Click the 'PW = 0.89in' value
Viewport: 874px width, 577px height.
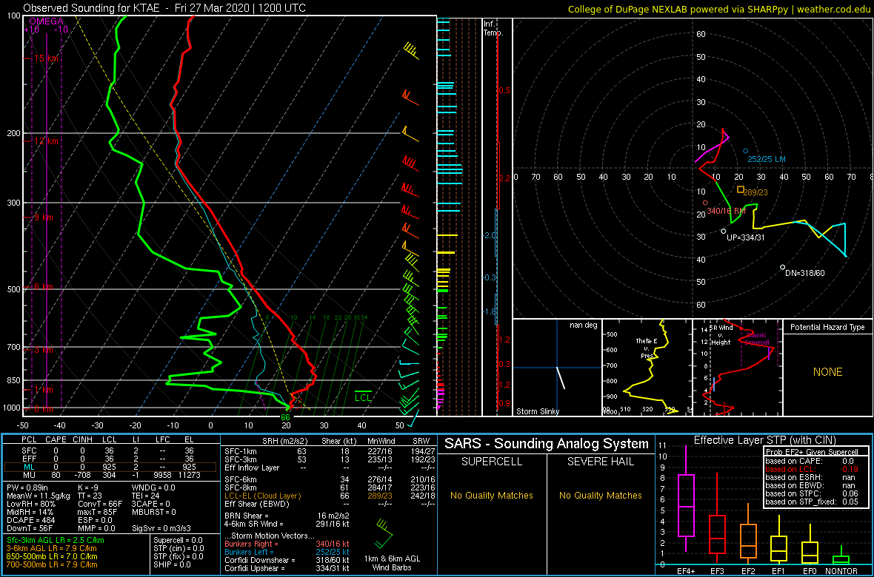click(30, 487)
